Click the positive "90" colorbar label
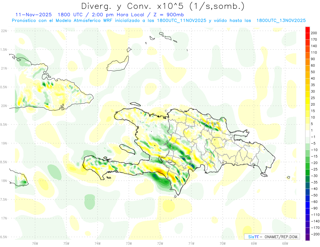The height and width of the screenshot is (247, 320). click(313, 59)
